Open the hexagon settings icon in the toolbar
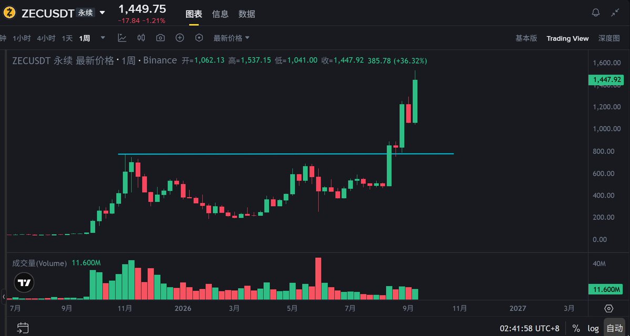630x336 pixels. click(199, 38)
